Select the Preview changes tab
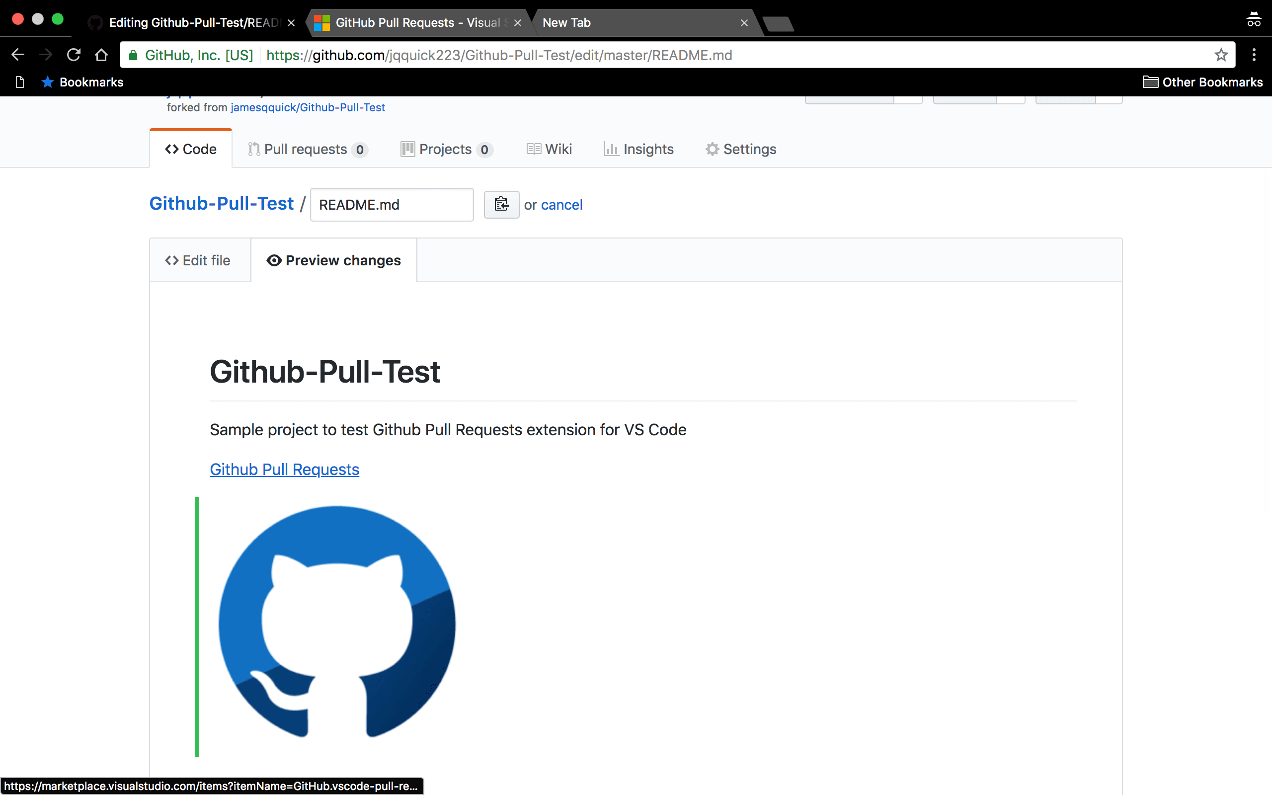This screenshot has width=1272, height=795. point(334,260)
